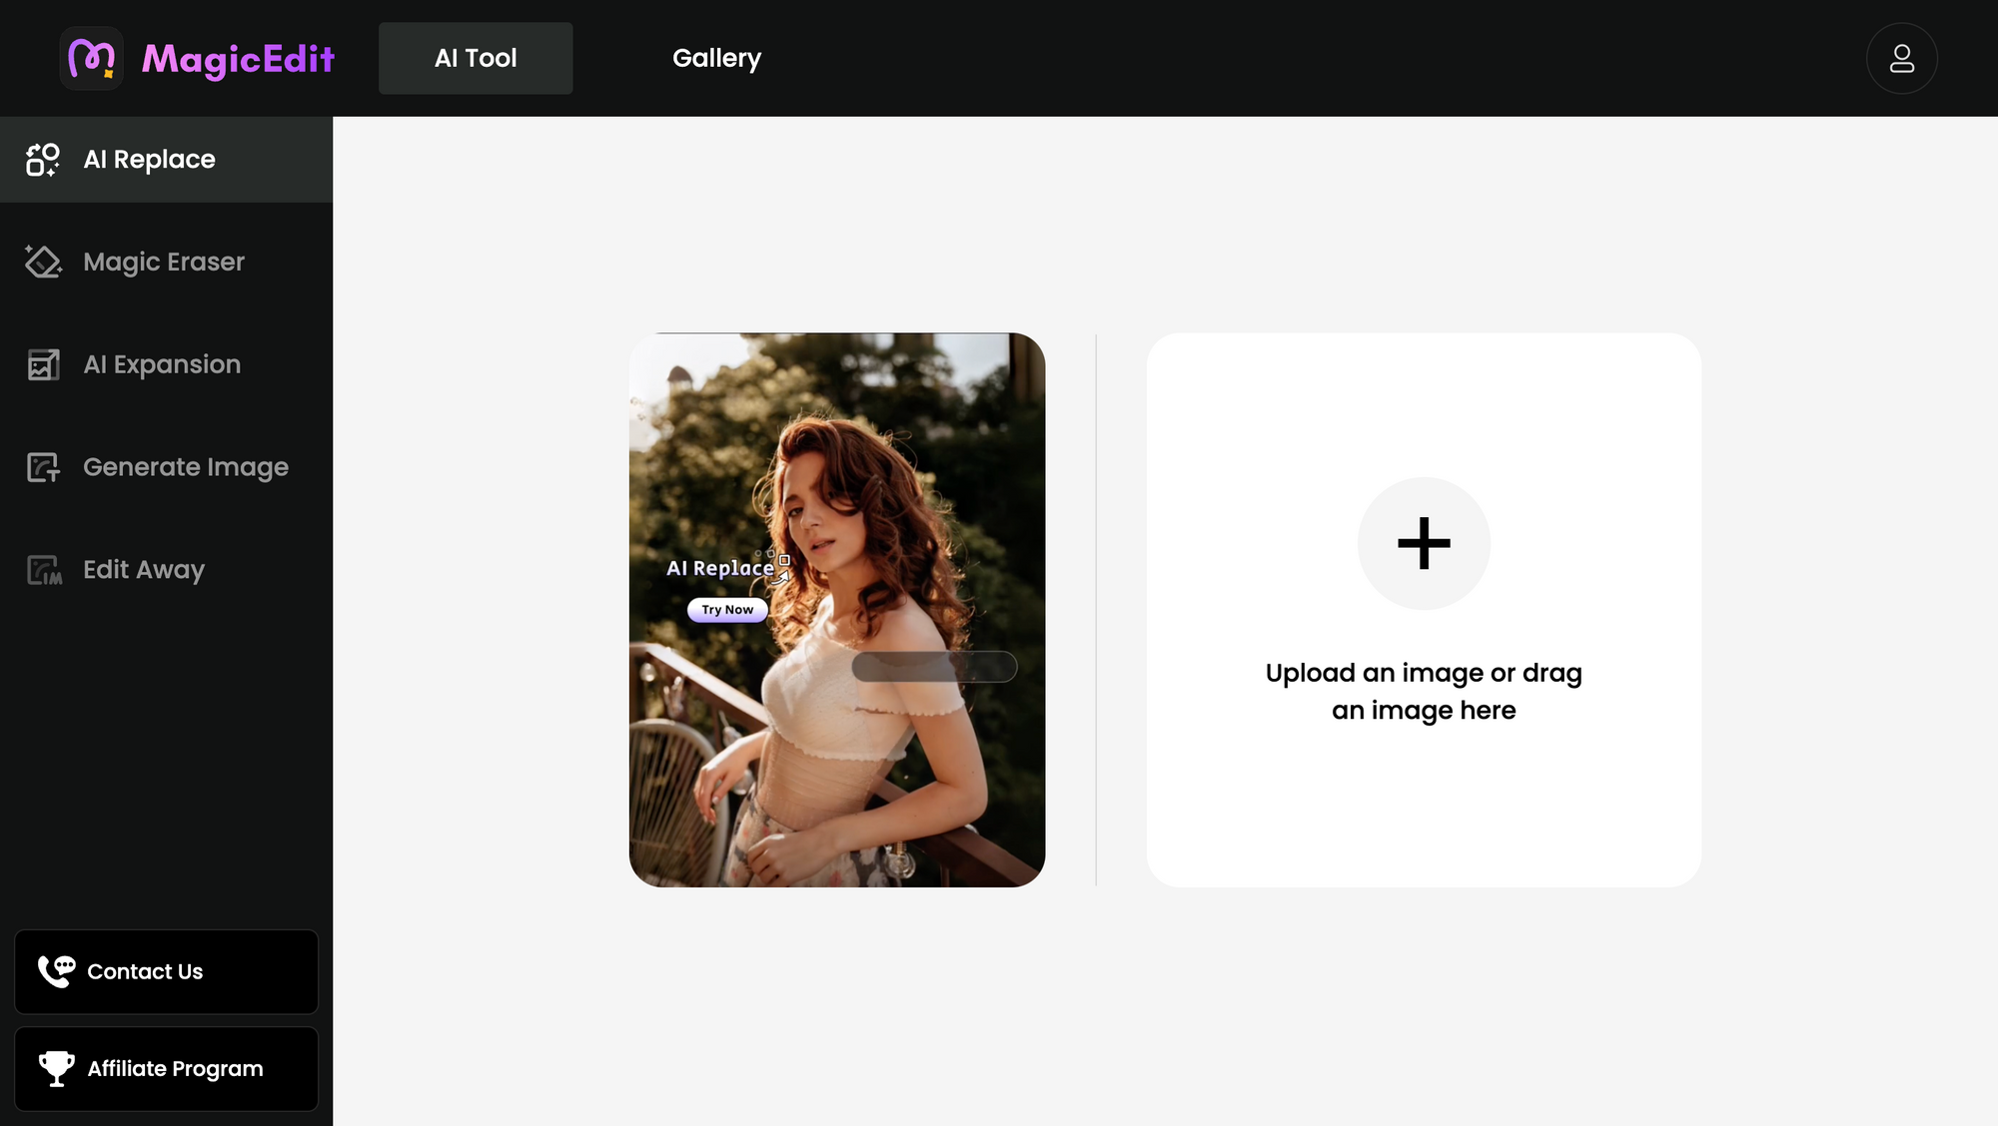Viewport: 1998px width, 1126px height.
Task: Choose the Generate Image menu label
Action: tap(186, 467)
